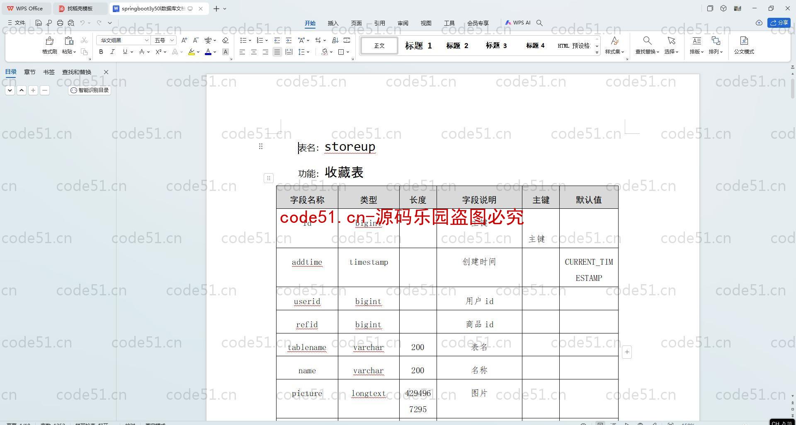Apply the Body text (正文) style
796x425 pixels.
(379, 46)
